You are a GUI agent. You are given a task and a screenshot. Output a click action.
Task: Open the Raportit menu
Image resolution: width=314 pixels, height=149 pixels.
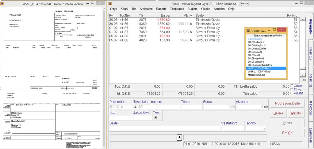point(161,9)
